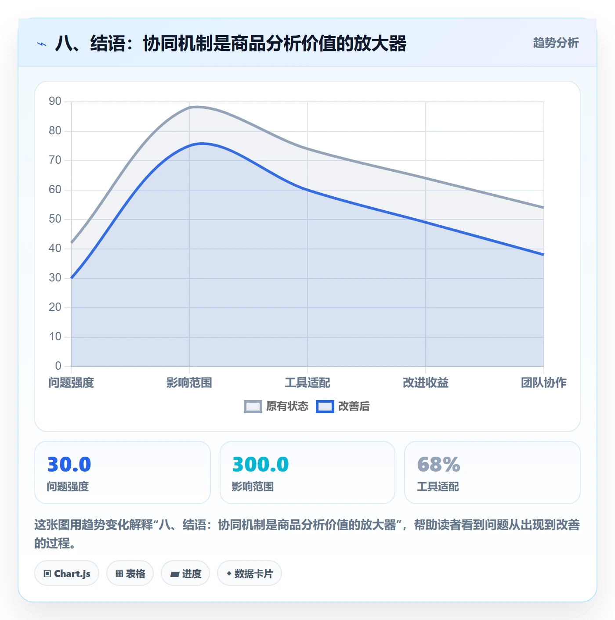This screenshot has width=615, height=620.
Task: Click the description paragraph below the cards
Action: pyautogui.click(x=307, y=534)
